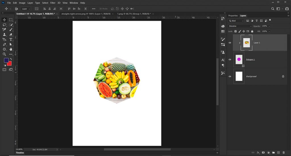Select the Type tool
291x156 pixels.
(x=11, y=39)
